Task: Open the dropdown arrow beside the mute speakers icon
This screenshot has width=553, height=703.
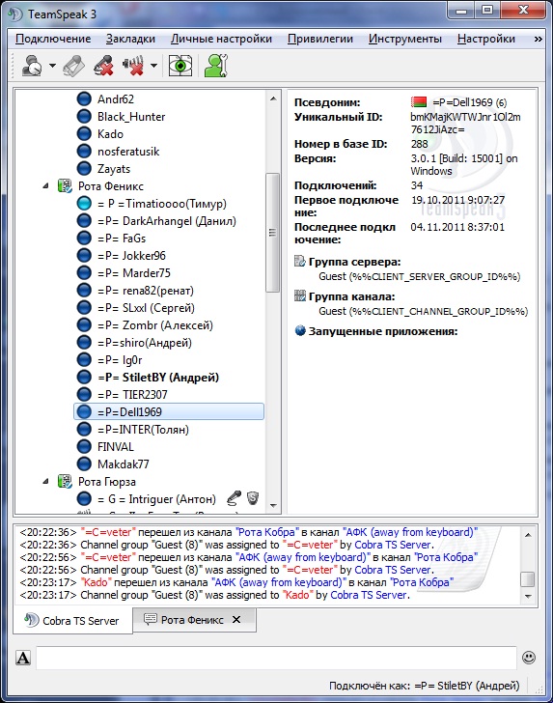Action: tap(153, 66)
